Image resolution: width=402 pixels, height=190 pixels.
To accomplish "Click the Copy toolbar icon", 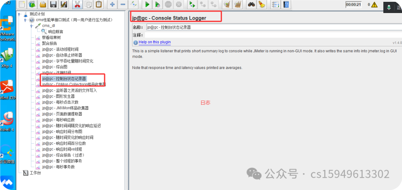I will tap(88, 4).
